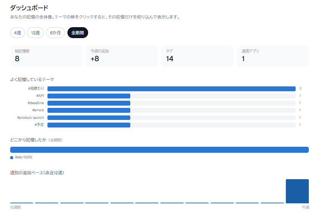Click the 12週前 axis label
The height and width of the screenshot is (215, 322).
coord(15,207)
